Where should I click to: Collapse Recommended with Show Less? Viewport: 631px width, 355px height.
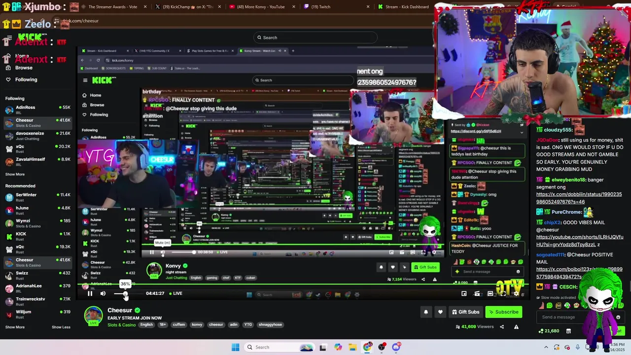click(61, 327)
